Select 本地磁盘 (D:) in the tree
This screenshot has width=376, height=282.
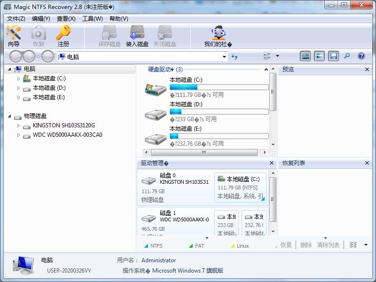49,88
